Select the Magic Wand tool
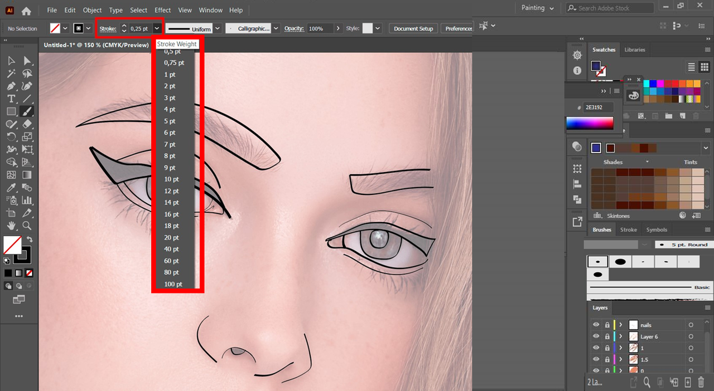The height and width of the screenshot is (391, 714). [x=11, y=74]
